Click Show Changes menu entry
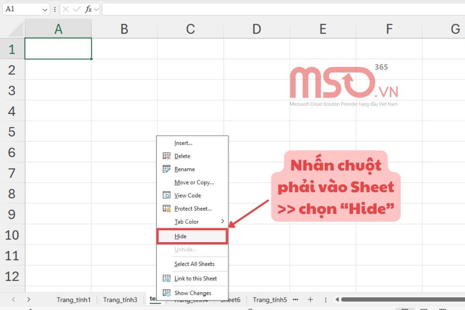 [192, 293]
